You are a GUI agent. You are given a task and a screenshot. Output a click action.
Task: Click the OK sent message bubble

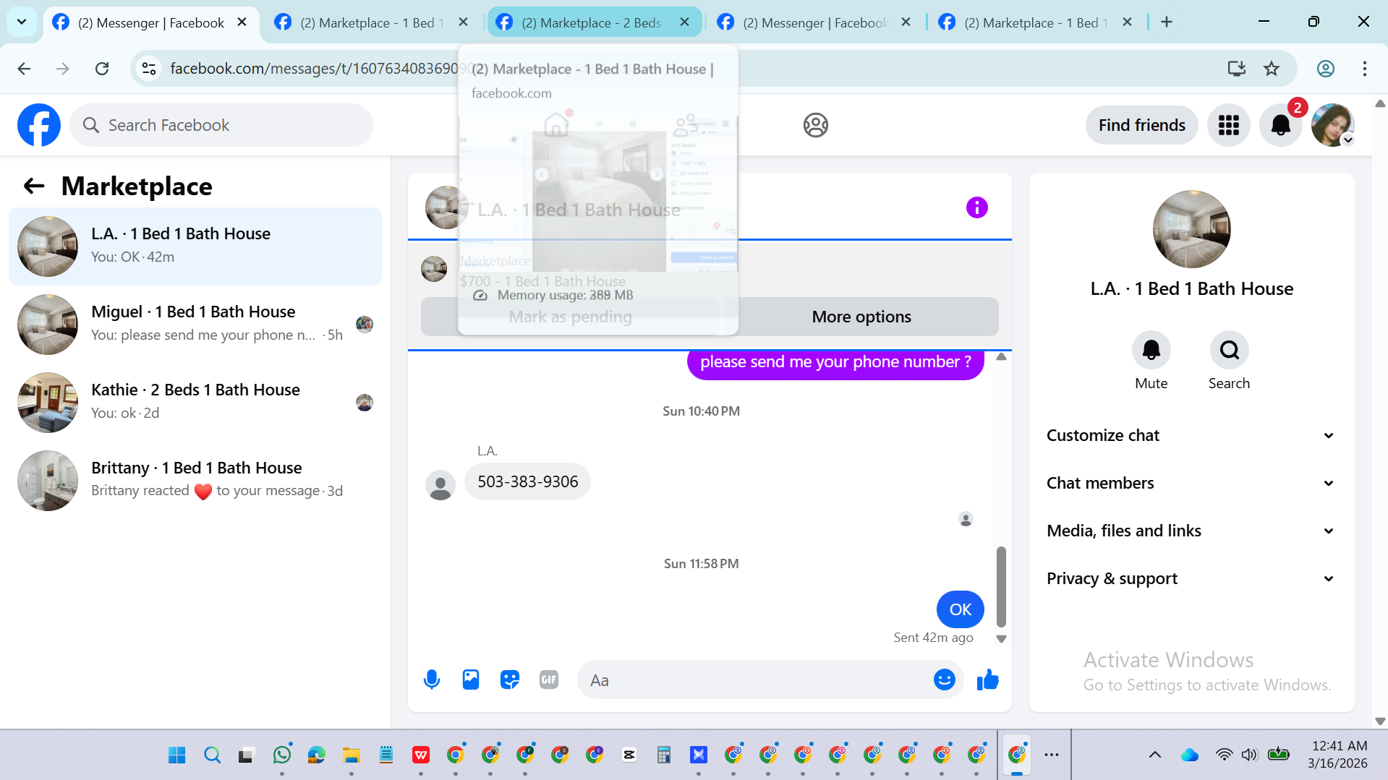click(960, 609)
